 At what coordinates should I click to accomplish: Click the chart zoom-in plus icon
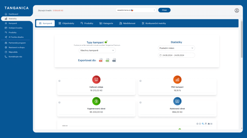click(197, 124)
